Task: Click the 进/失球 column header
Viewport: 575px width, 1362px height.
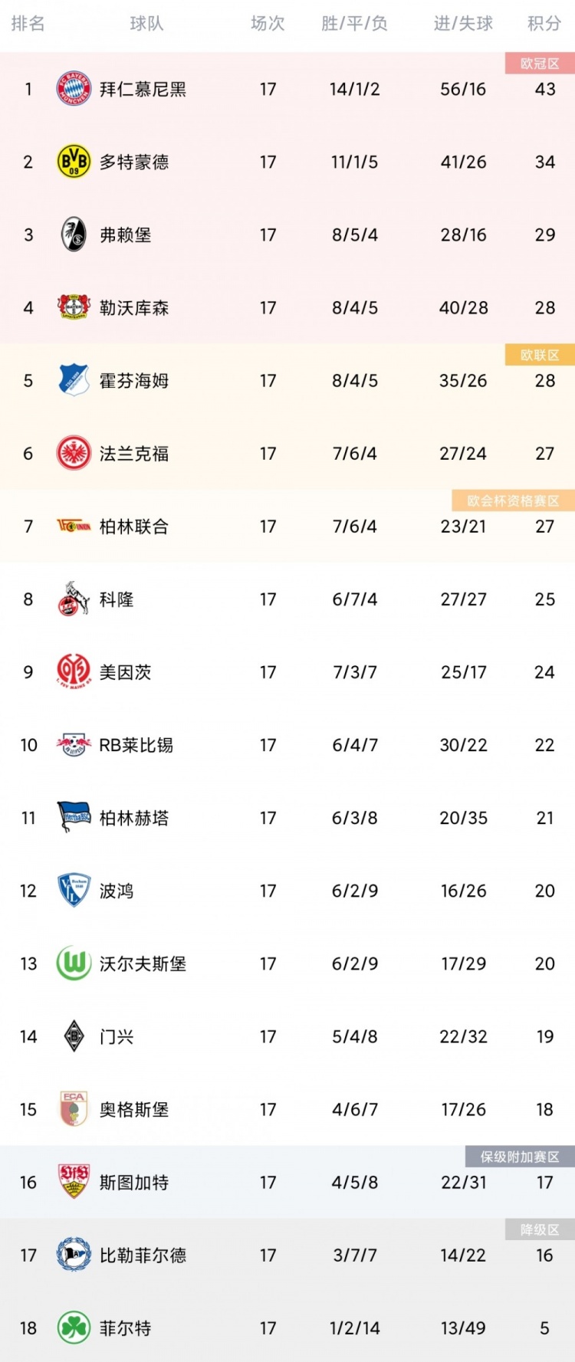Action: 463,24
